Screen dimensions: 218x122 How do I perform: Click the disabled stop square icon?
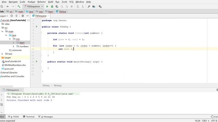click(72, 6)
